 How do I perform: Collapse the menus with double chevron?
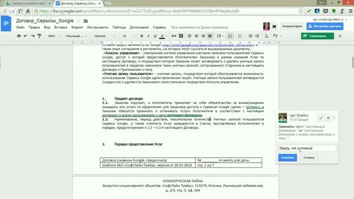pyautogui.click(x=340, y=36)
